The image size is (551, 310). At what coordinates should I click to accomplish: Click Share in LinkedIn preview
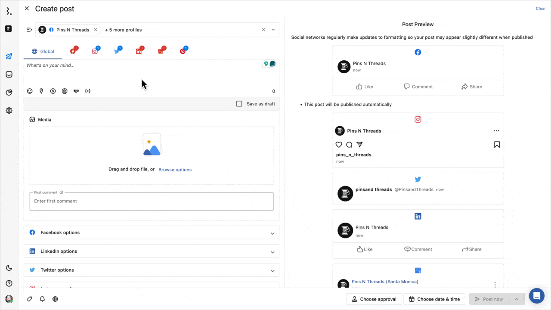471,249
